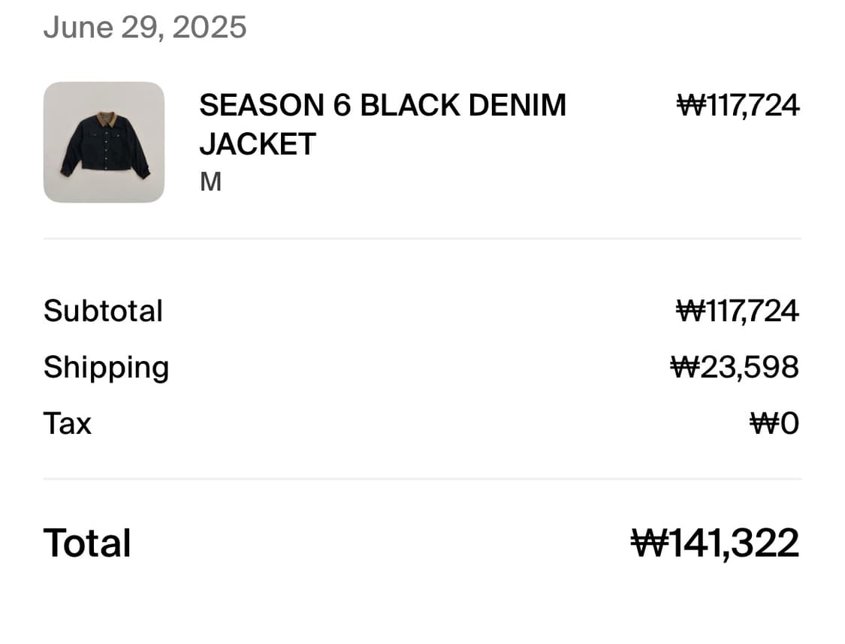This screenshot has height=644, width=845.
Task: Click the won symbol in Total amount
Action: [650, 543]
